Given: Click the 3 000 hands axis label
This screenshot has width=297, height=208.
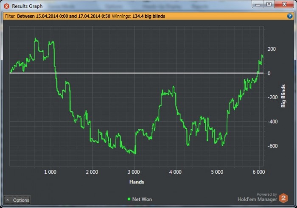Looking at the screenshot, I should [x=134, y=172].
